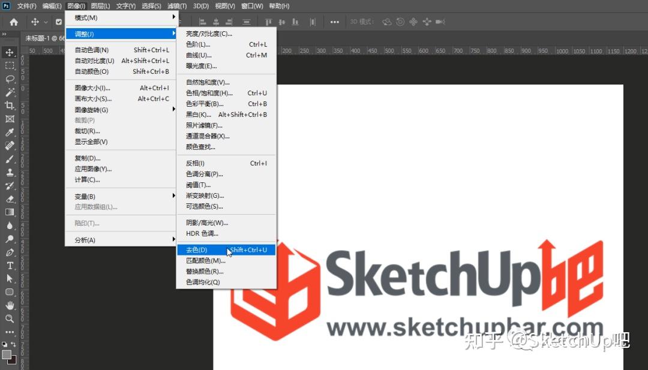Select the Eraser tool
This screenshot has width=648, height=370.
click(x=10, y=199)
